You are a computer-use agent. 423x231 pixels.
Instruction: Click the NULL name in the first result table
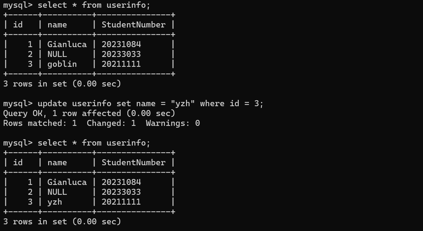click(57, 54)
